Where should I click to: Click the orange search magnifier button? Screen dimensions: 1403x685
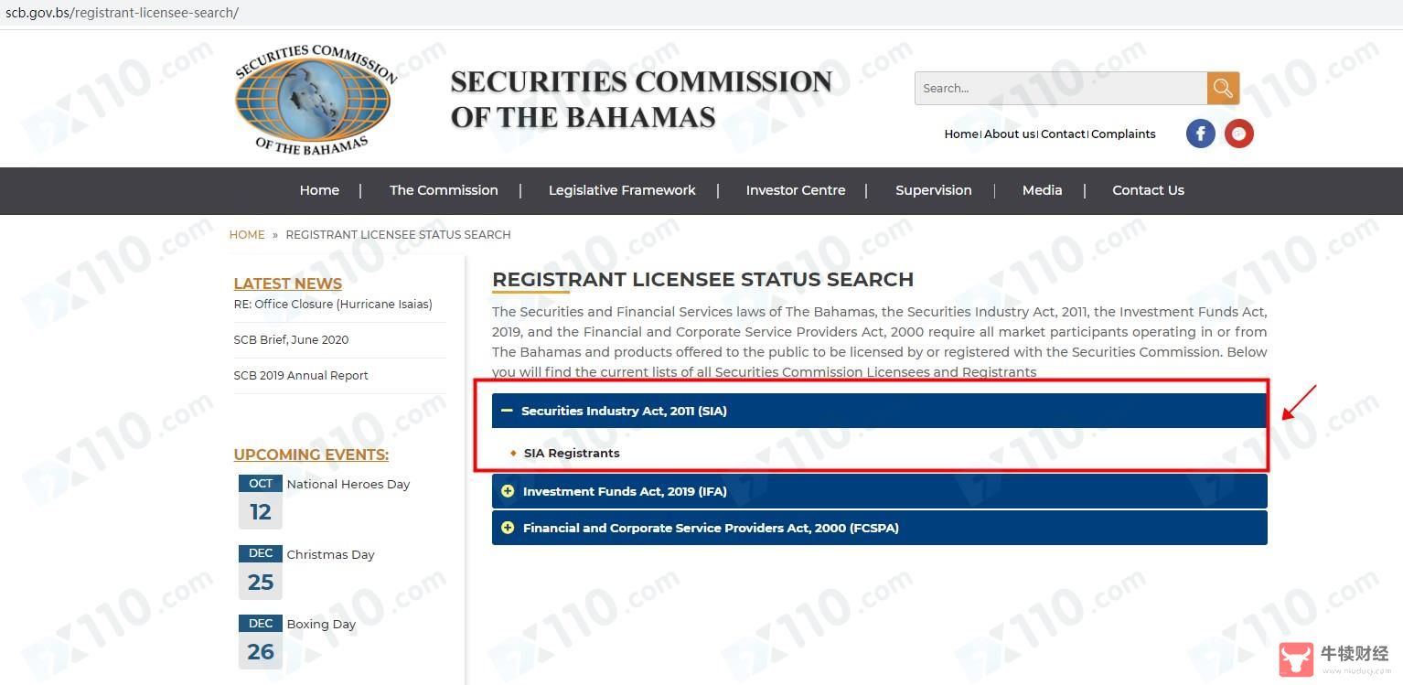[x=1223, y=88]
